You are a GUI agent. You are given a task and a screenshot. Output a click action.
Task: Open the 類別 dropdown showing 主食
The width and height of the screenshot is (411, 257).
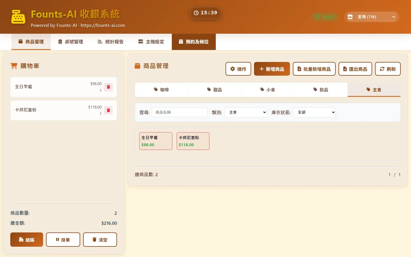pyautogui.click(x=246, y=112)
